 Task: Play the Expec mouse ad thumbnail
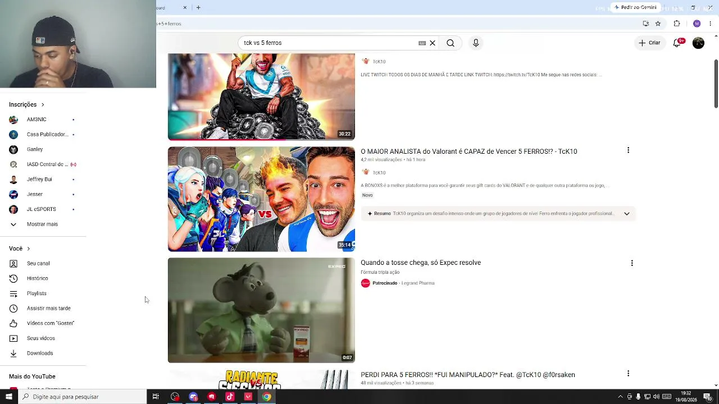261,310
